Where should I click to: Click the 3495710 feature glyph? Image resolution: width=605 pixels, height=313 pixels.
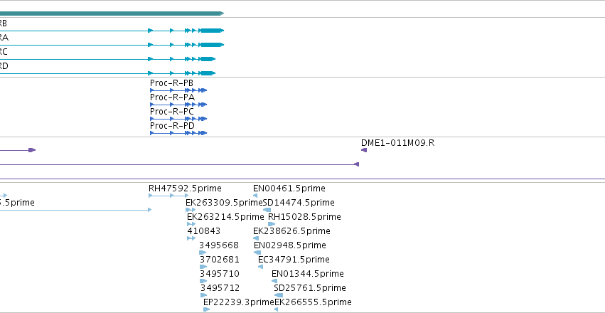203,281
